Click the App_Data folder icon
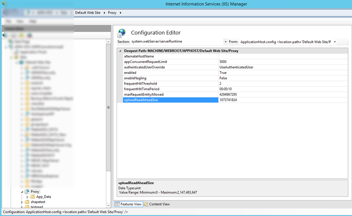Image resolution: width=352 pixels, height=216 pixels. [33, 197]
